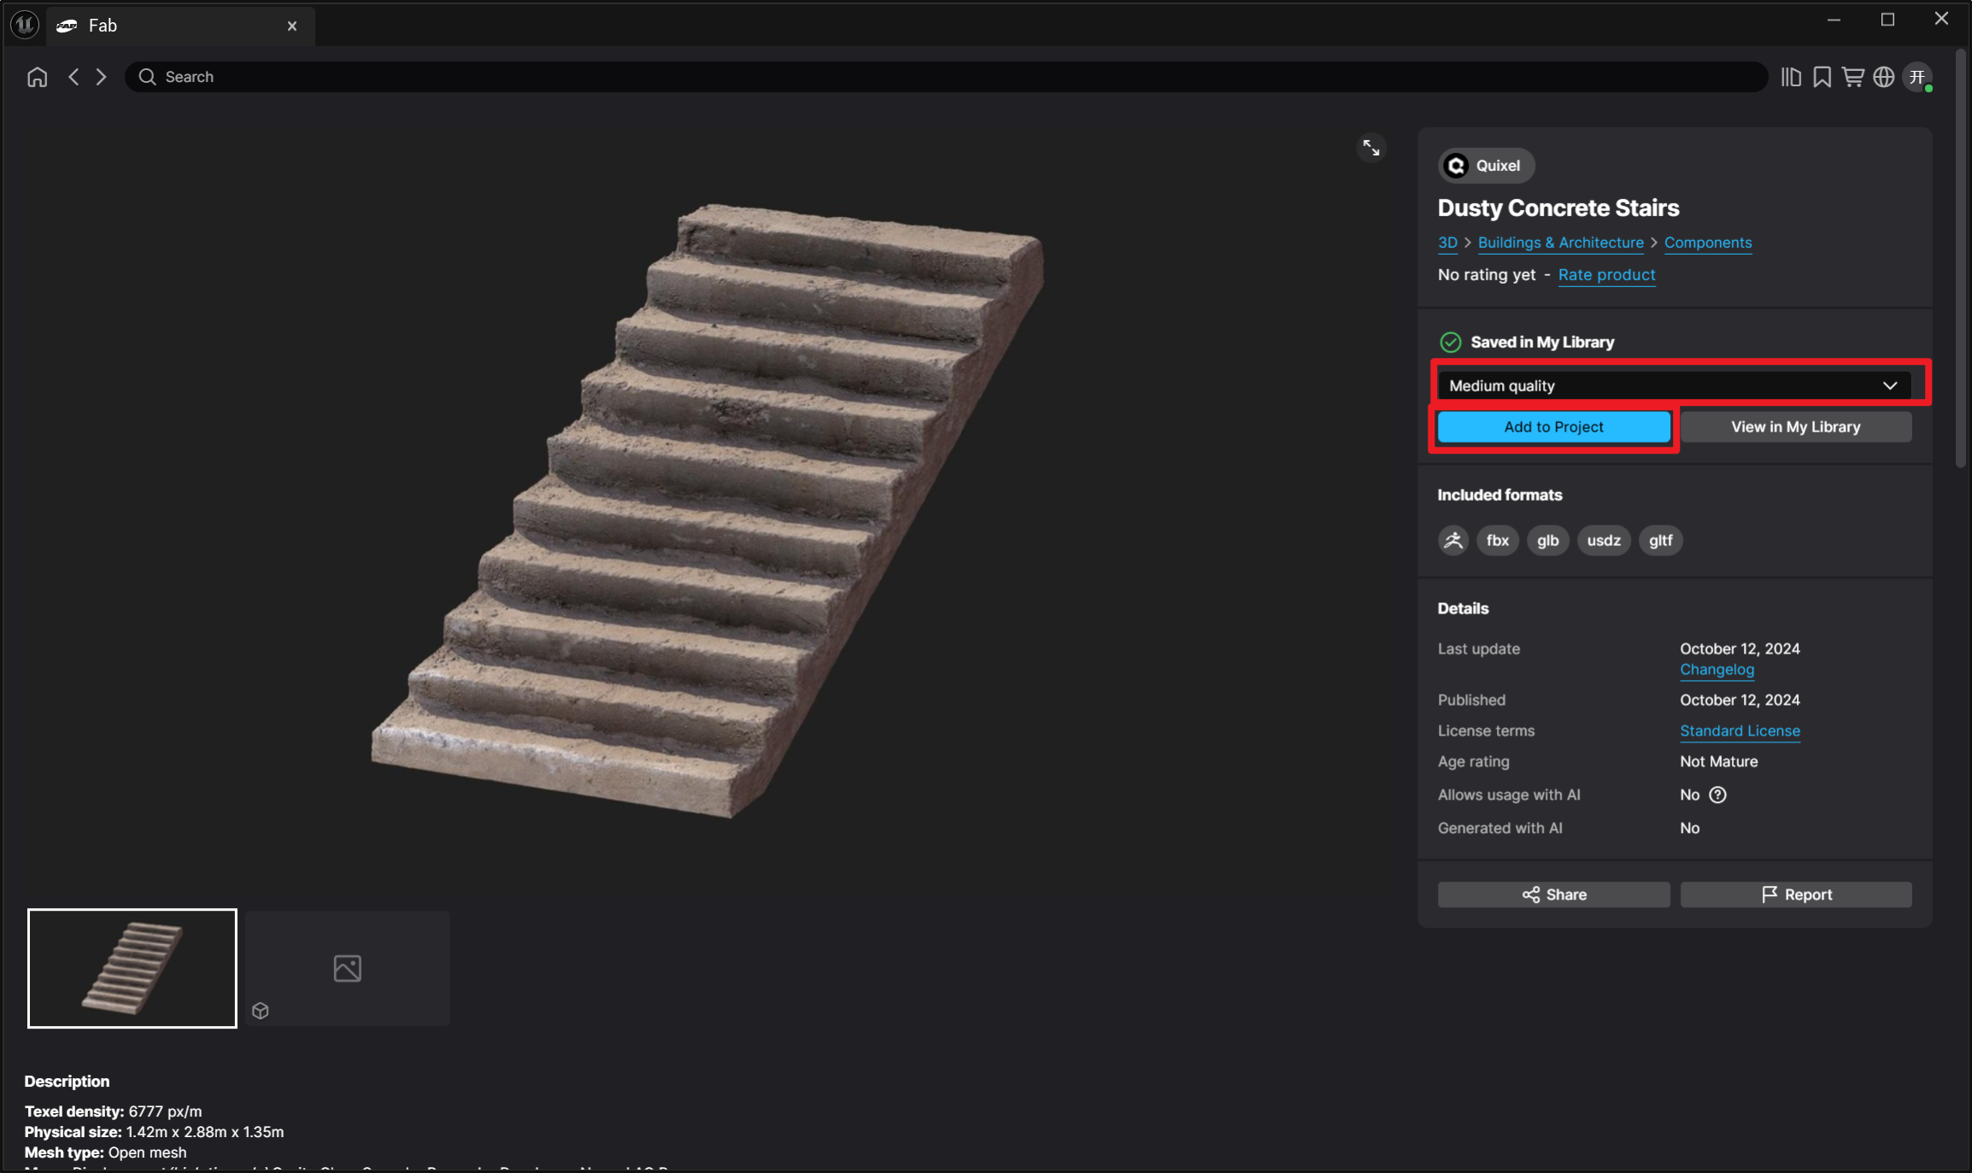The image size is (1972, 1173).
Task: Expand the preview to fullscreen
Action: pyautogui.click(x=1370, y=148)
